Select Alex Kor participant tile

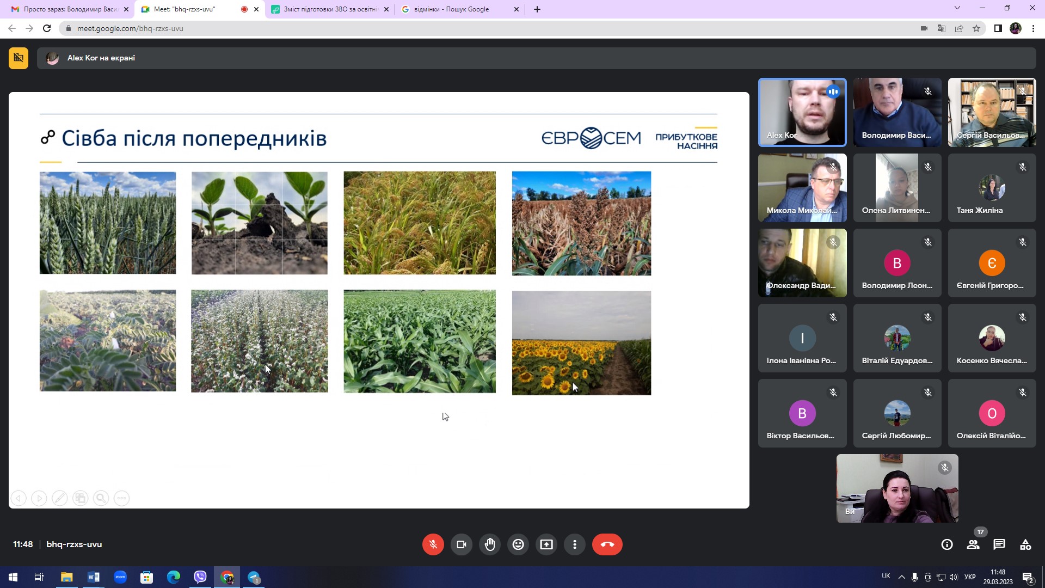[x=802, y=112]
